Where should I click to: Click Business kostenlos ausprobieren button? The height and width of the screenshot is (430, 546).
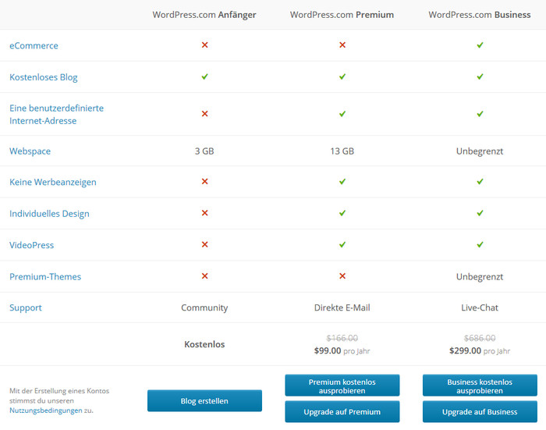click(x=480, y=386)
